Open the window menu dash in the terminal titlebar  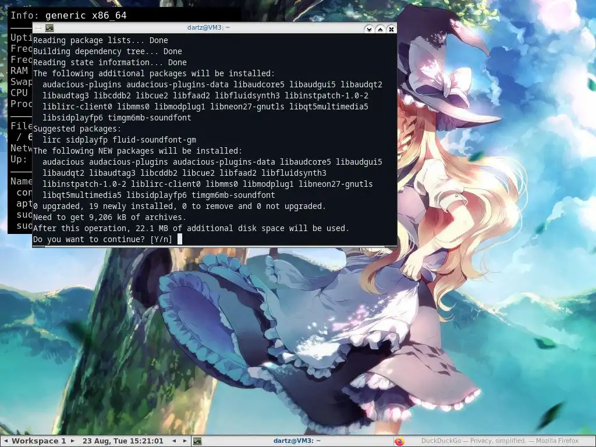(38, 28)
